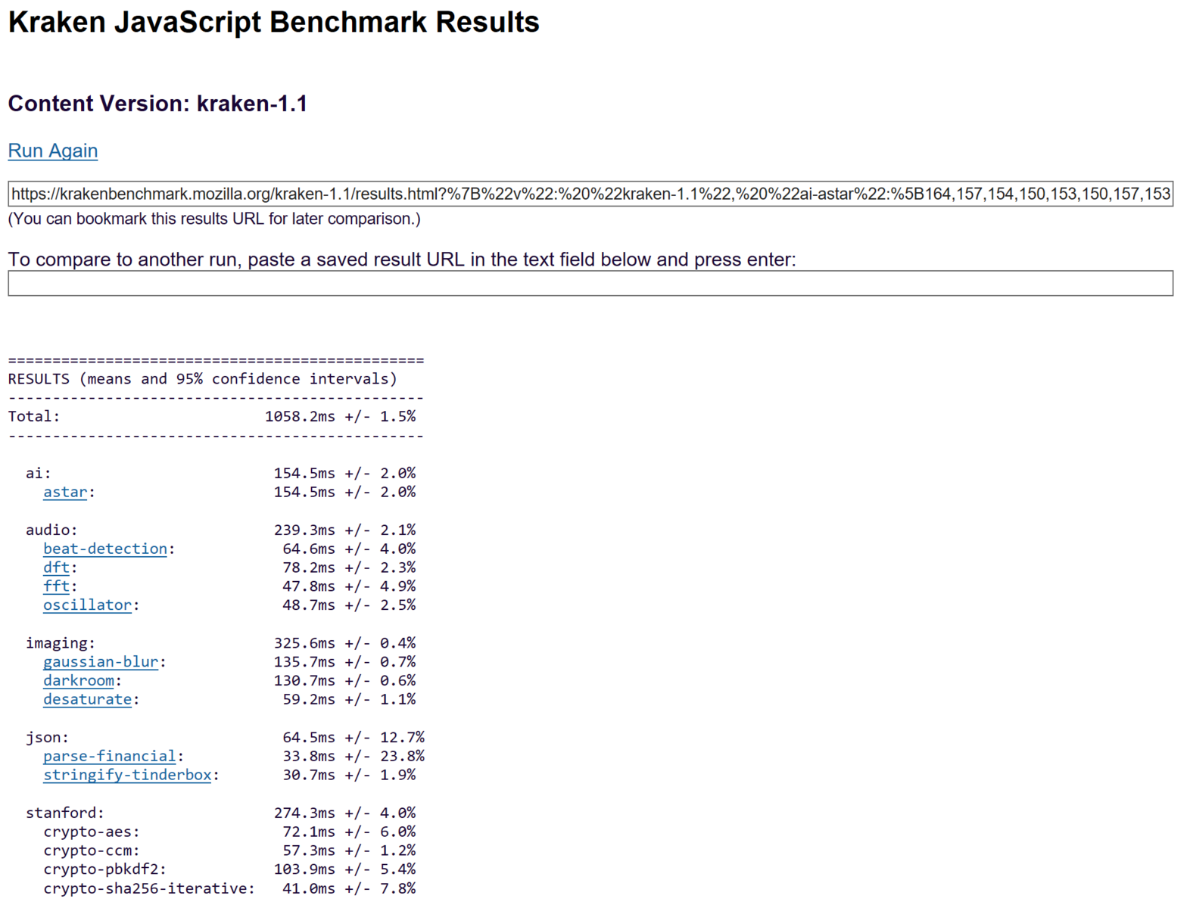
Task: Open the desaturate test link
Action: (87, 700)
